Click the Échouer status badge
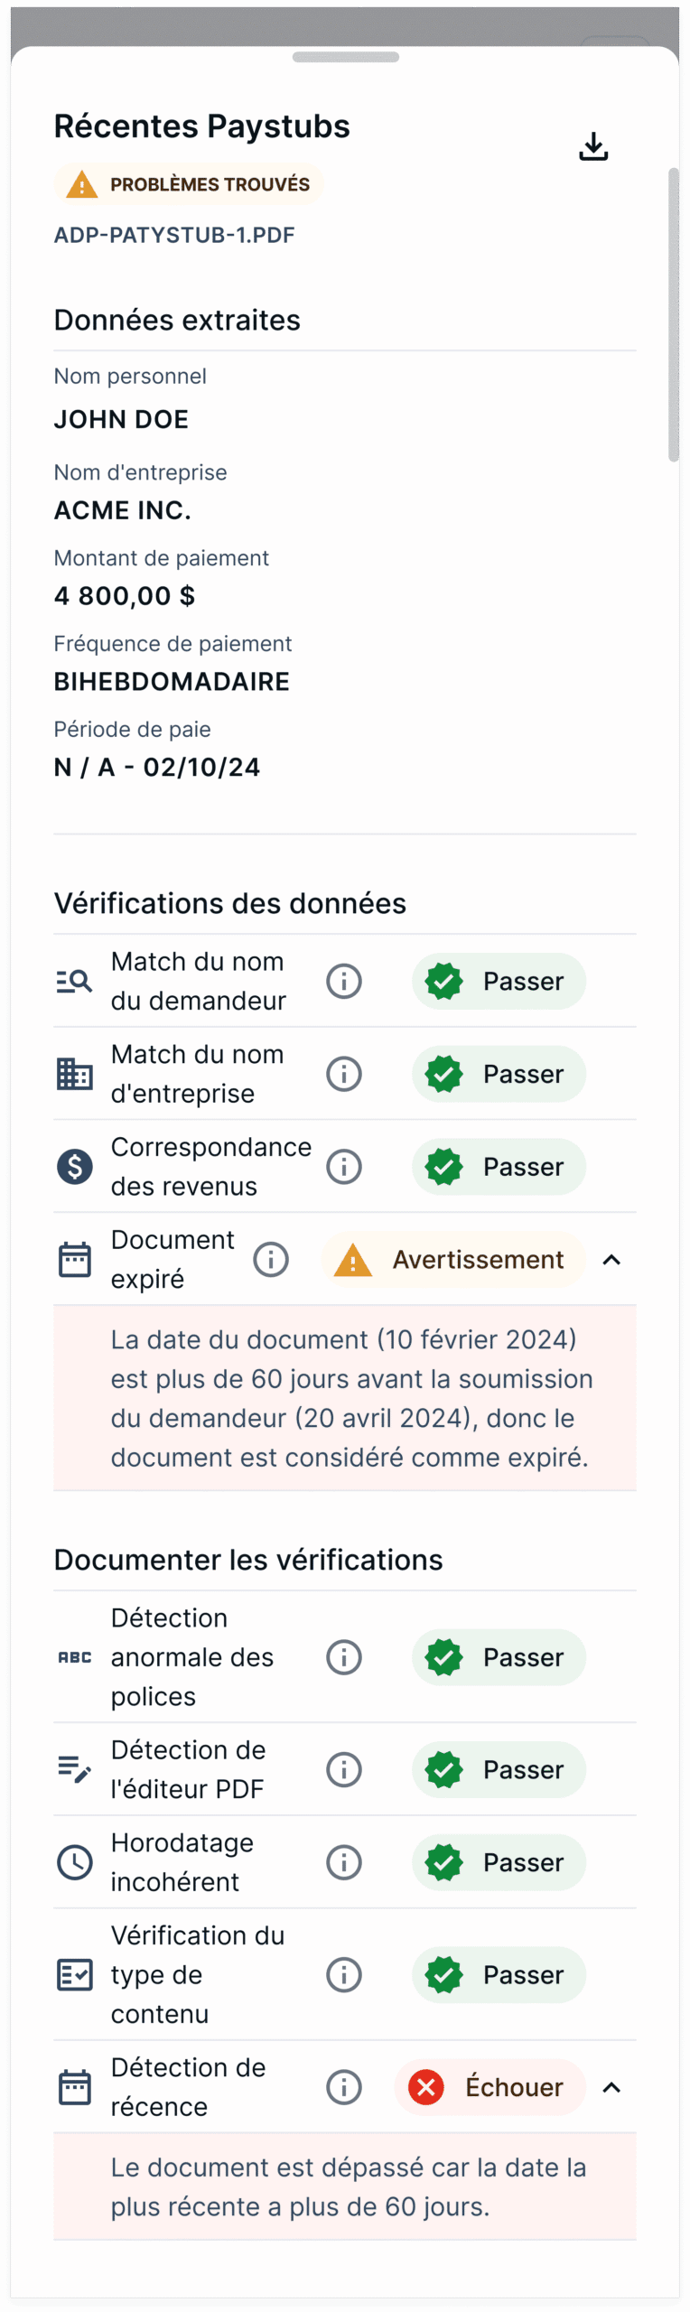The image size is (690, 2312). [x=490, y=2087]
